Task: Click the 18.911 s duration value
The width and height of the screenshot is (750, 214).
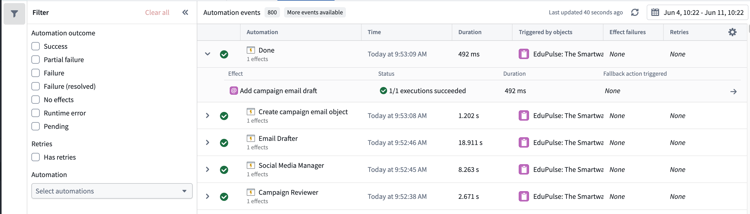Action: click(x=470, y=143)
